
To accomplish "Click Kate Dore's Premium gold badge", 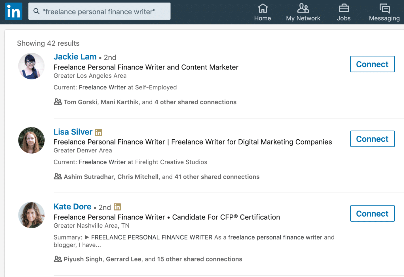I will click(117, 207).
